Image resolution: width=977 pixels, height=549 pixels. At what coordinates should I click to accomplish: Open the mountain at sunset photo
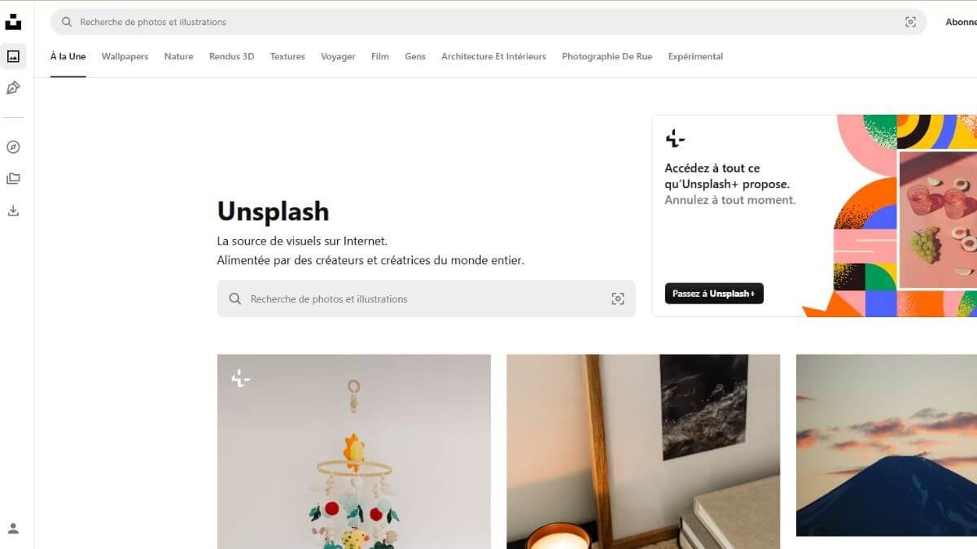(887, 446)
